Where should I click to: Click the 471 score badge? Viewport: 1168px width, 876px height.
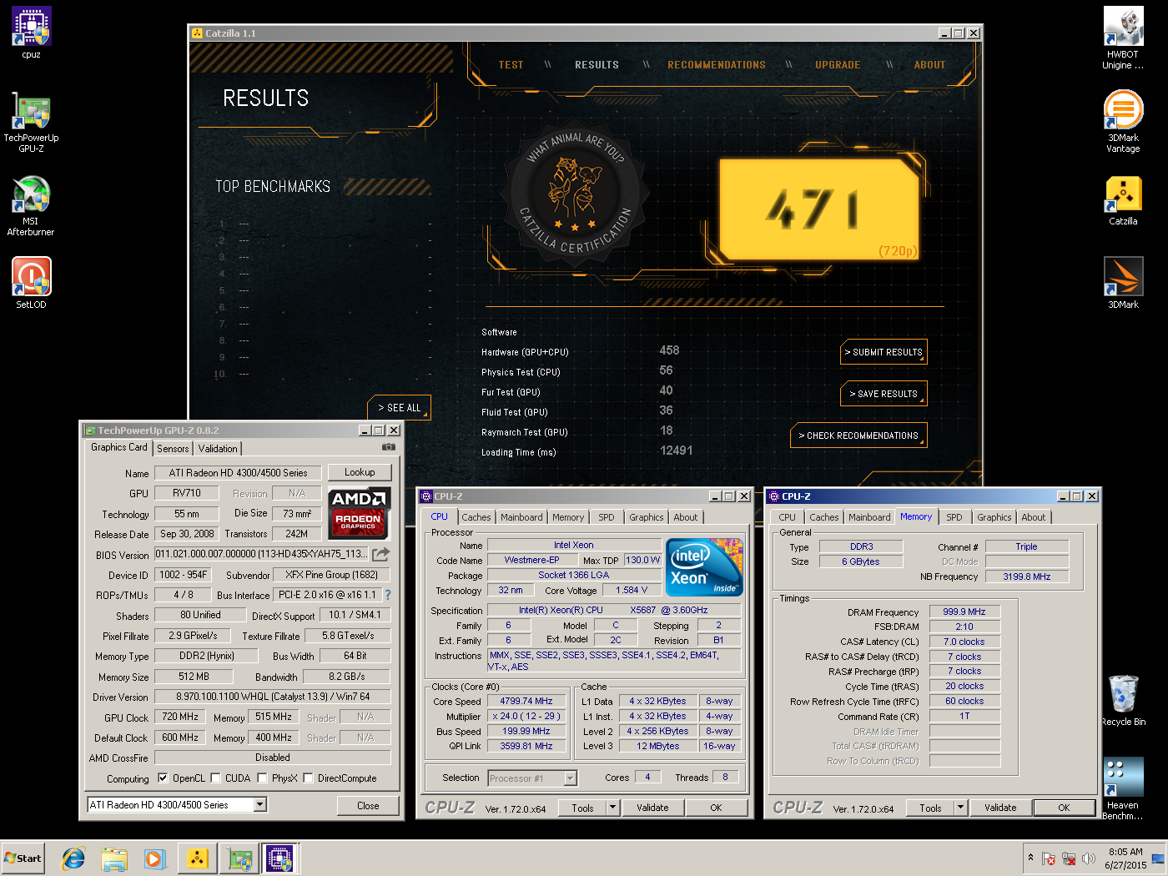(818, 209)
